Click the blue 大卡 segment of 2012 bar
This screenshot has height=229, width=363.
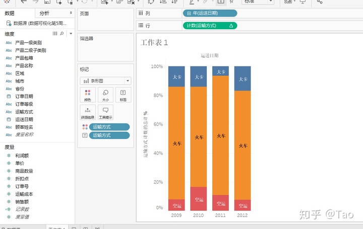(x=243, y=79)
